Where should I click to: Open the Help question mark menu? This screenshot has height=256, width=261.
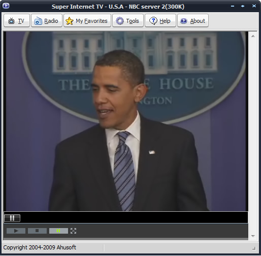[160, 21]
